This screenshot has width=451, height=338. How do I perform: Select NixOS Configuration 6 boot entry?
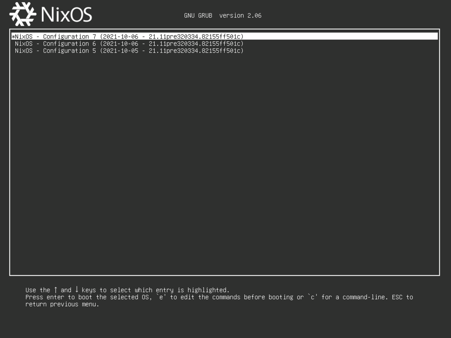[129, 44]
